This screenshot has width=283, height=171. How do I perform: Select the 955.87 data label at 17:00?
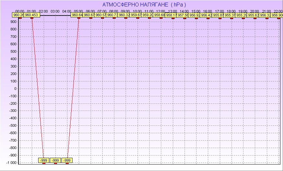[x=218, y=15]
